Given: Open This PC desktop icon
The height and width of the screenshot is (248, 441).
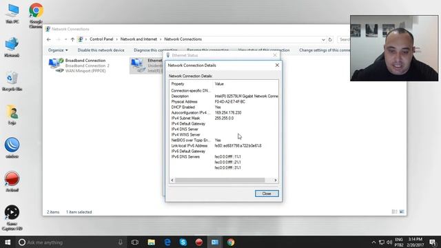Looking at the screenshot, I should (12, 14).
